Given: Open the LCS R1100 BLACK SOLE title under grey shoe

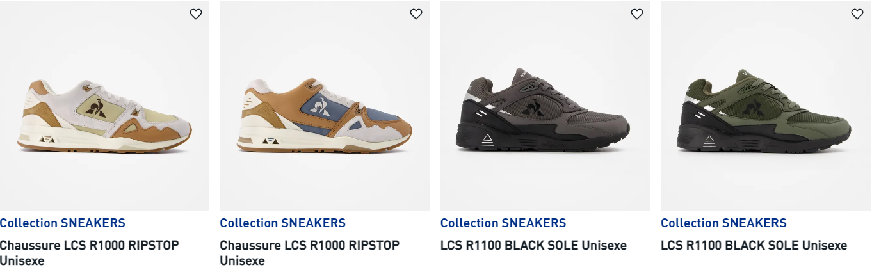Looking at the screenshot, I should point(533,245).
